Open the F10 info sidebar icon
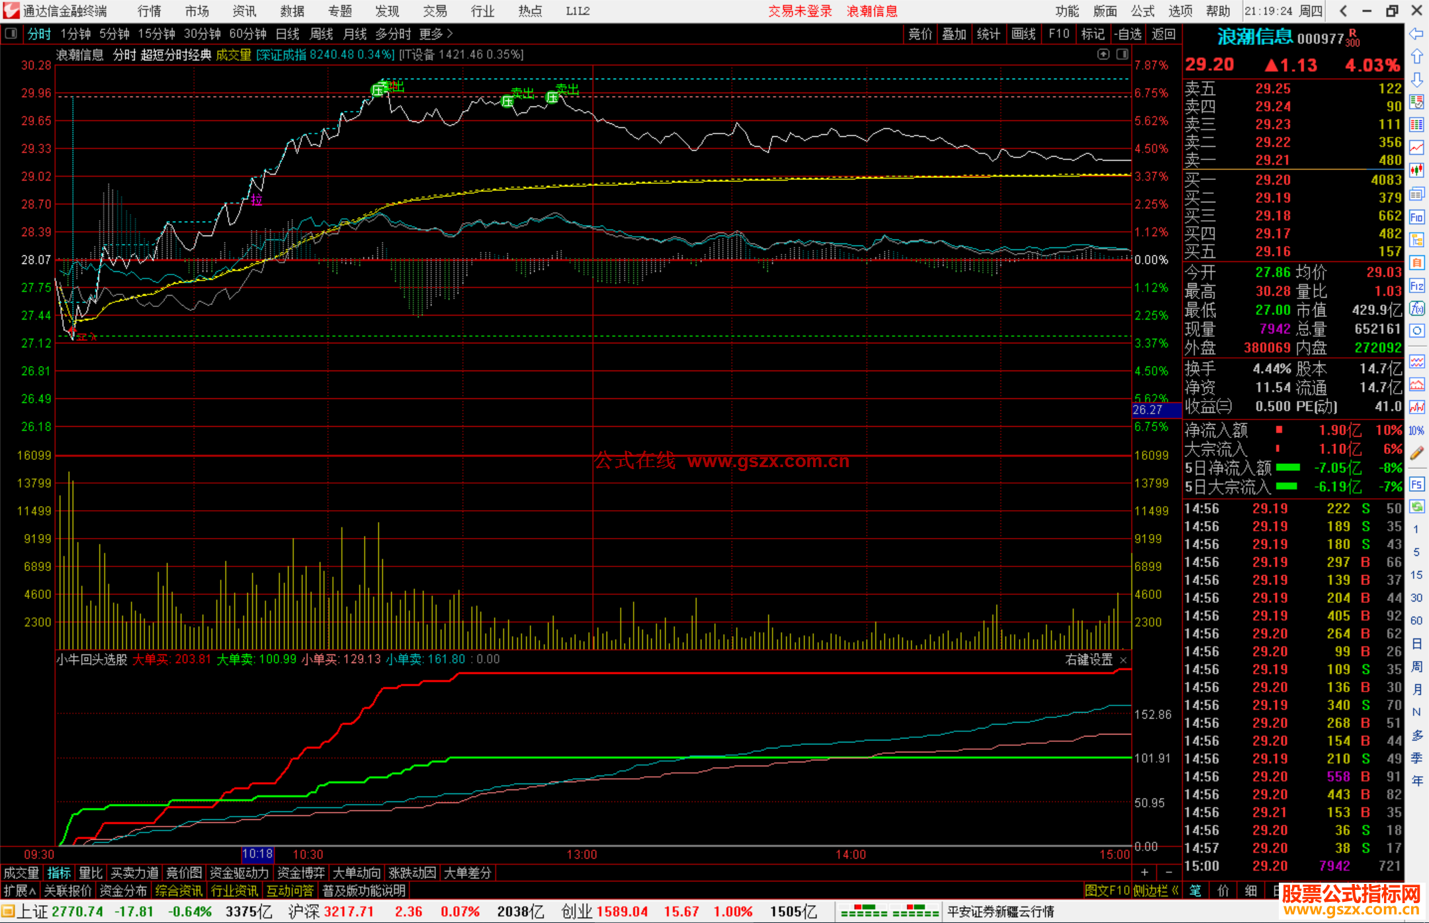This screenshot has width=1429, height=923. point(1416,217)
